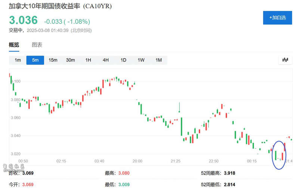Click the 3.040 y-axis label

coord(15,136)
